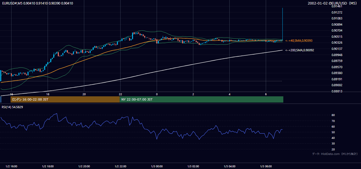Click the RSI 70 level label

pos(333,121)
